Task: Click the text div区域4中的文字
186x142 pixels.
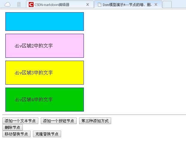Action: tap(34, 100)
